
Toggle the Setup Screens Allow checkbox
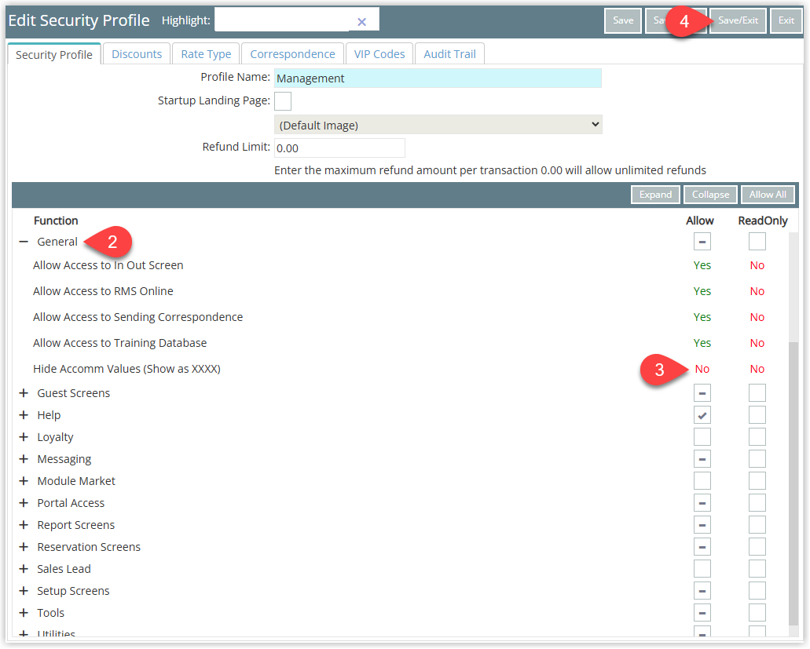coord(702,591)
